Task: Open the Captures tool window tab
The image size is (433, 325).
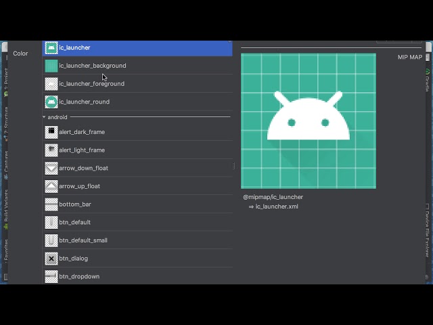Action: pyautogui.click(x=6, y=165)
